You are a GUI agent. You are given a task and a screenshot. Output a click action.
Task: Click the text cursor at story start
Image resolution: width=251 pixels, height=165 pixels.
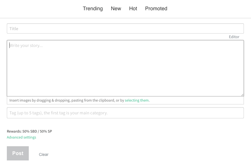pyautogui.click(x=10, y=45)
